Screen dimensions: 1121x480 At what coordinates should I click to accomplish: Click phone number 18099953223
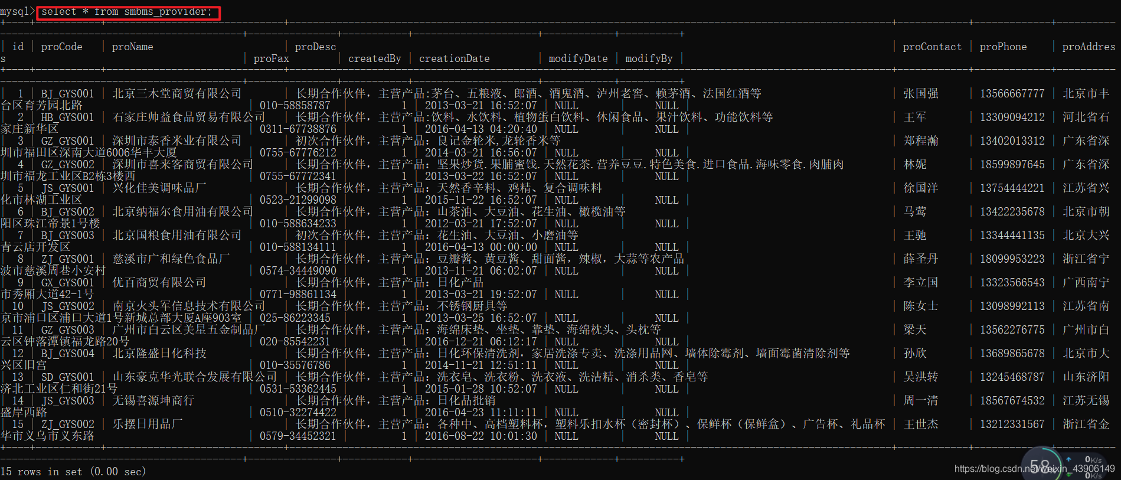[x=1012, y=259]
